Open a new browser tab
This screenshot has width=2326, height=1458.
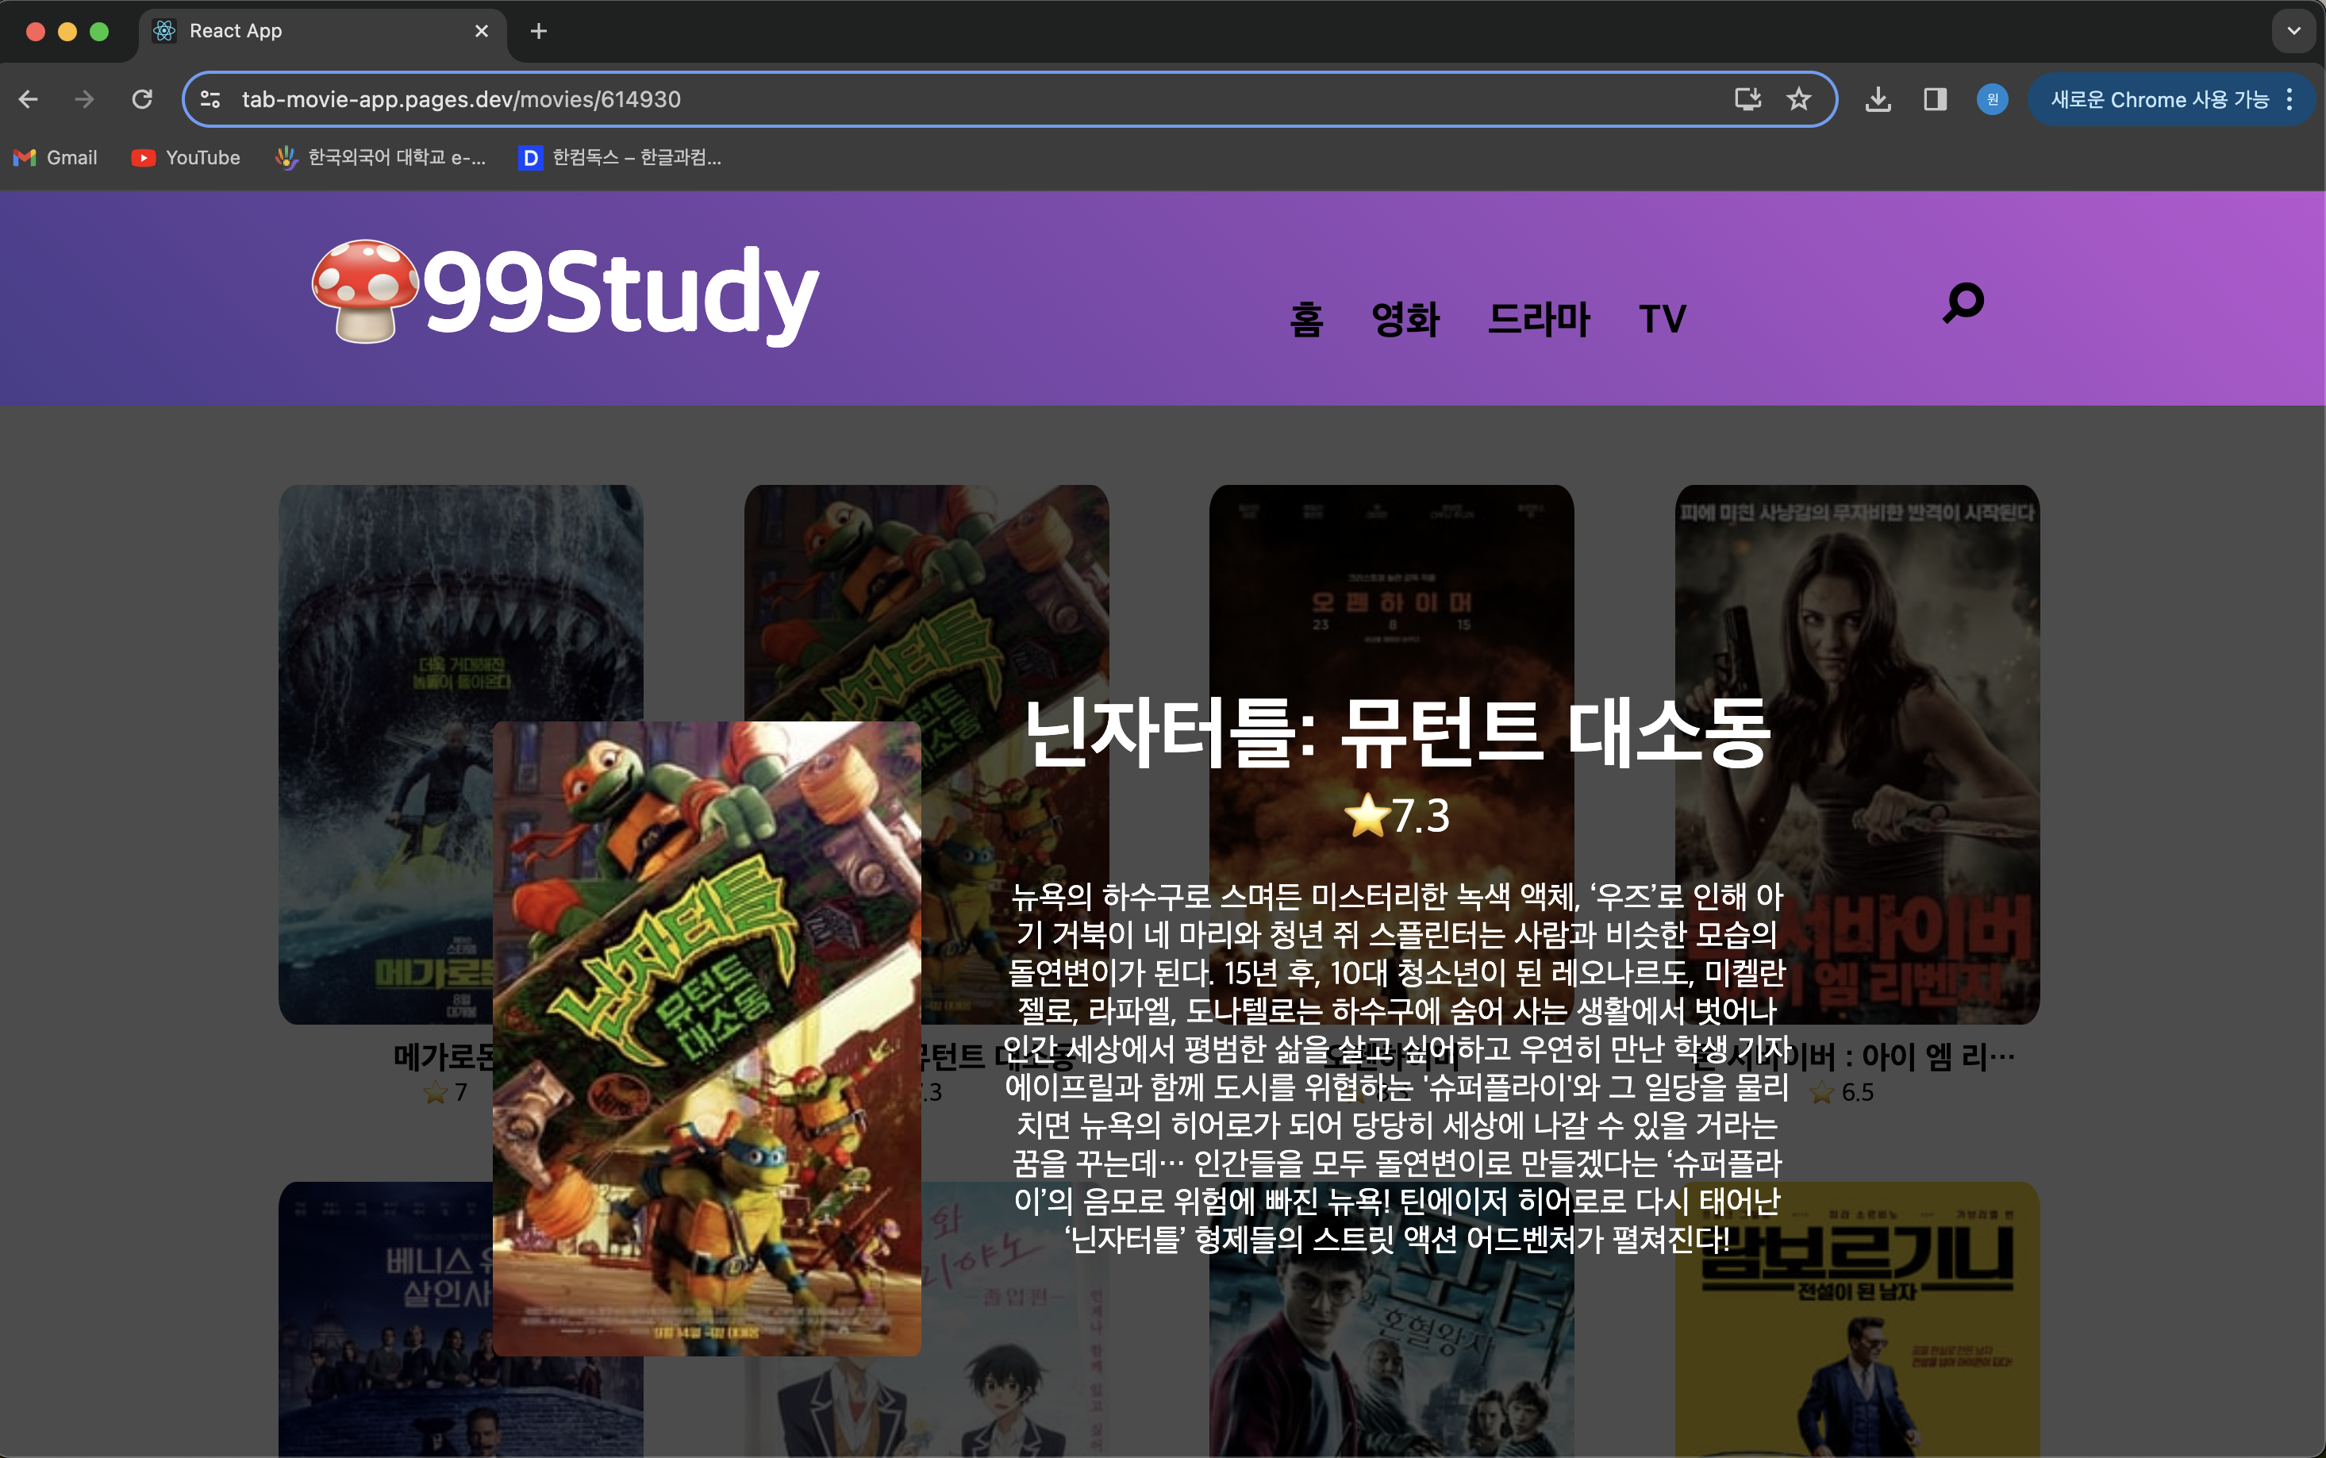[x=539, y=32]
